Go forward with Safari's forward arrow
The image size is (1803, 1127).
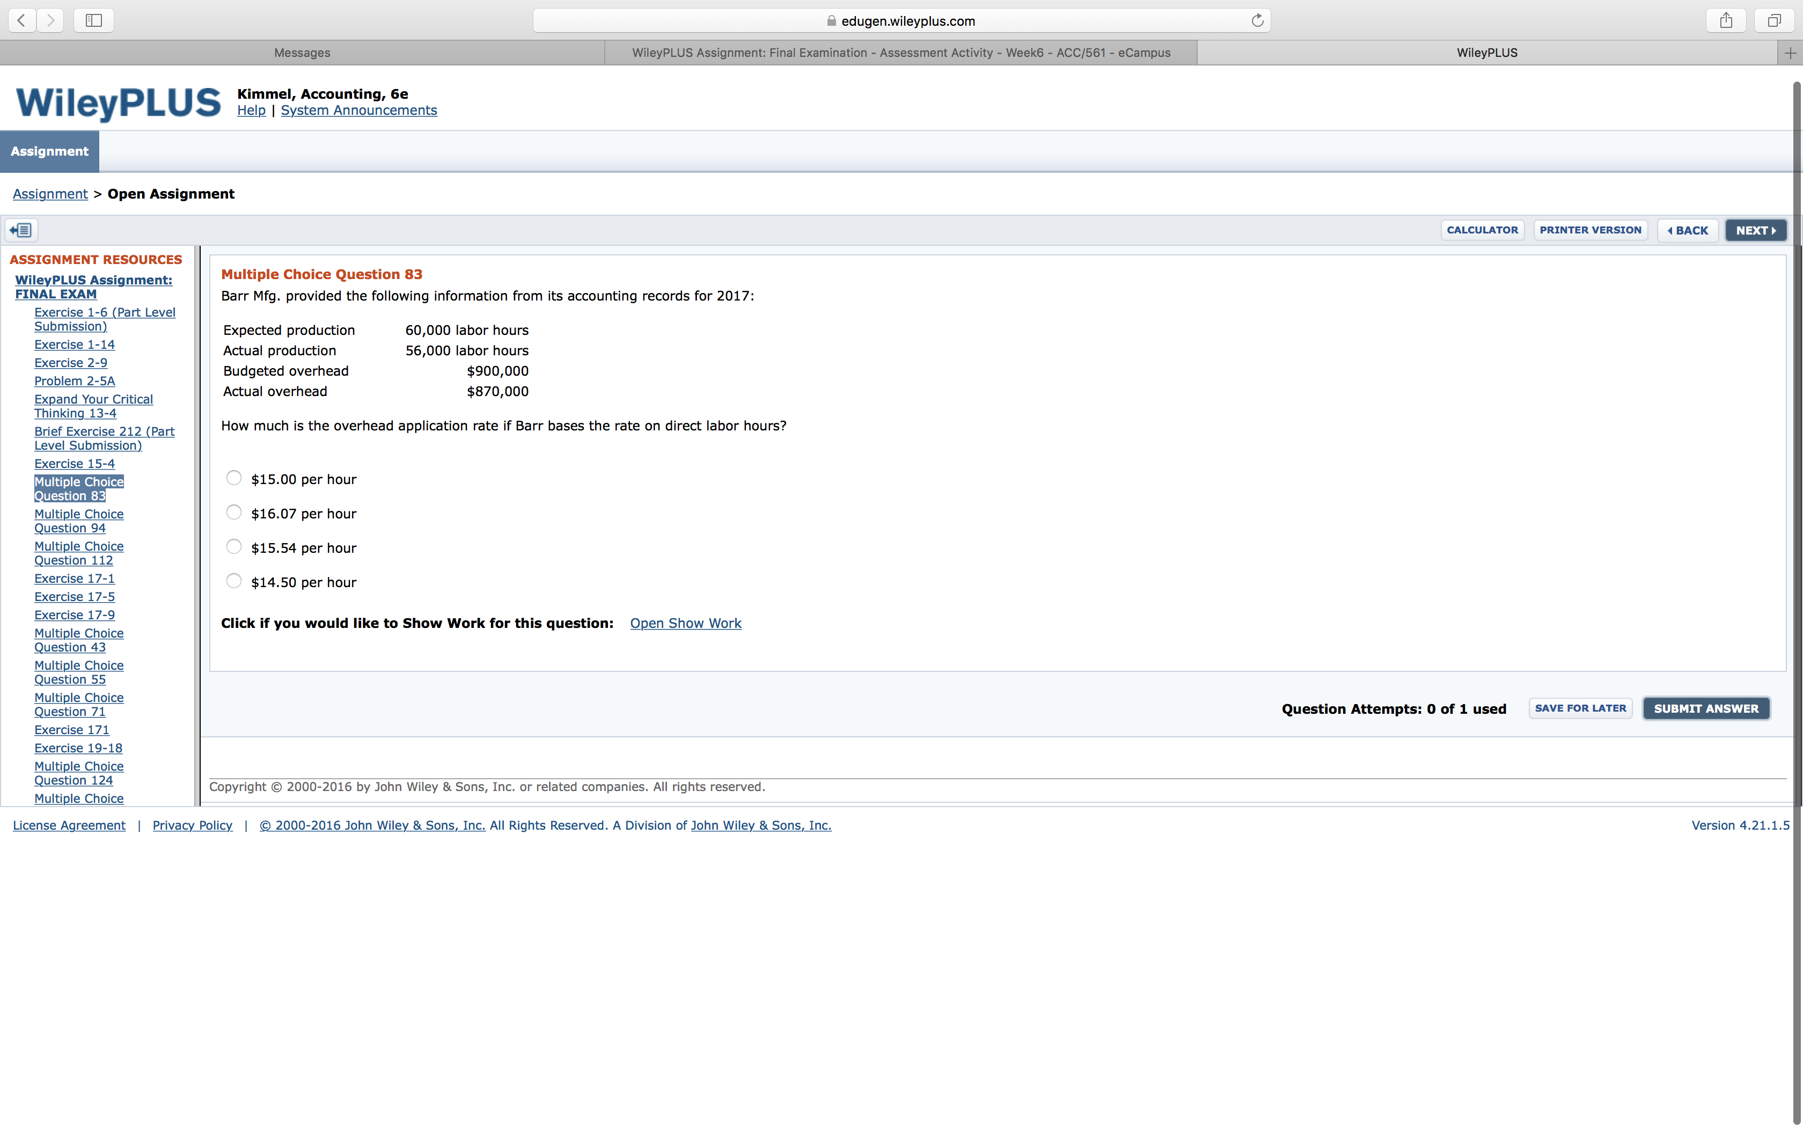tap(50, 20)
